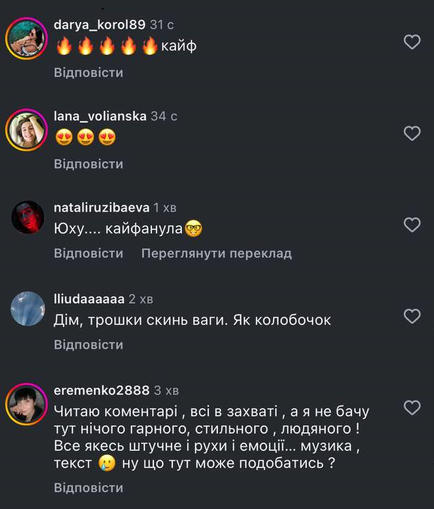Open lana_volianska's avatar story
This screenshot has width=434, height=509.
point(26,130)
